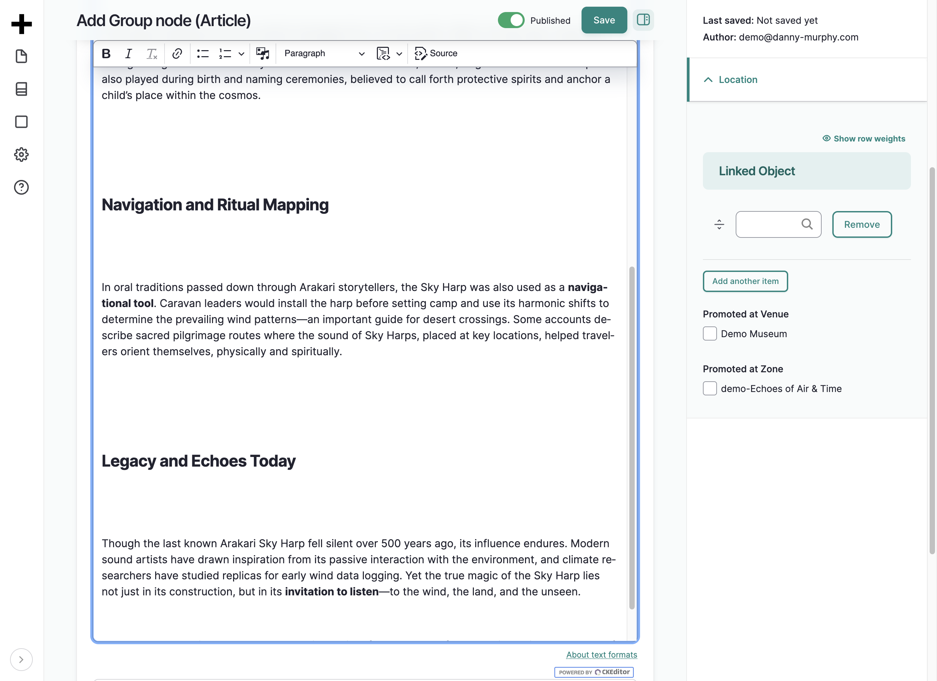937x681 pixels.
Task: Click the Linked Object row drag handle
Action: (x=719, y=224)
